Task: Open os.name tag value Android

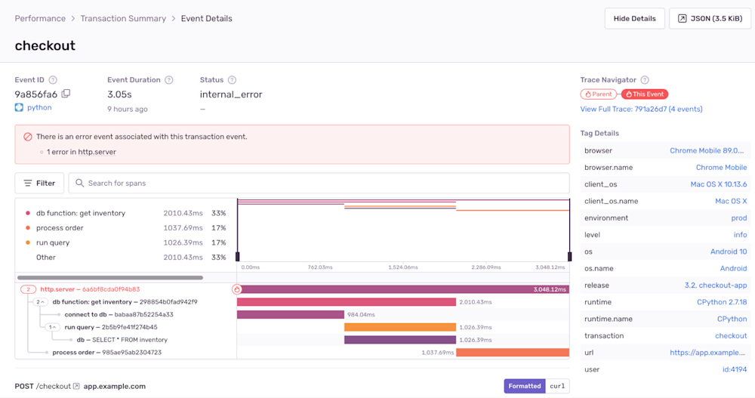Action: click(x=734, y=268)
